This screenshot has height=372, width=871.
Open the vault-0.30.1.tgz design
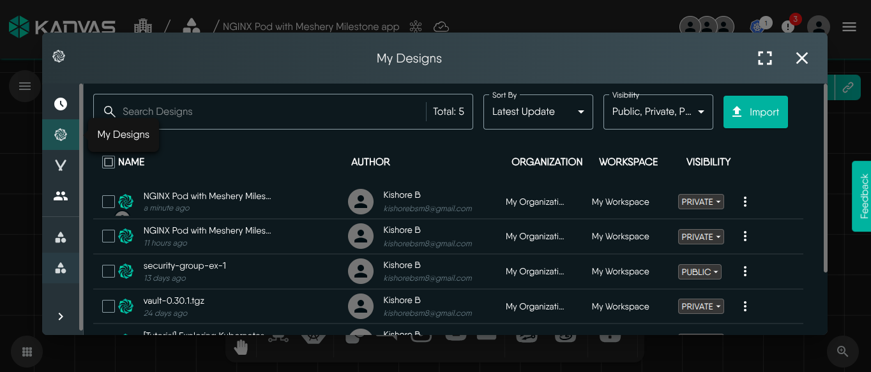point(174,301)
